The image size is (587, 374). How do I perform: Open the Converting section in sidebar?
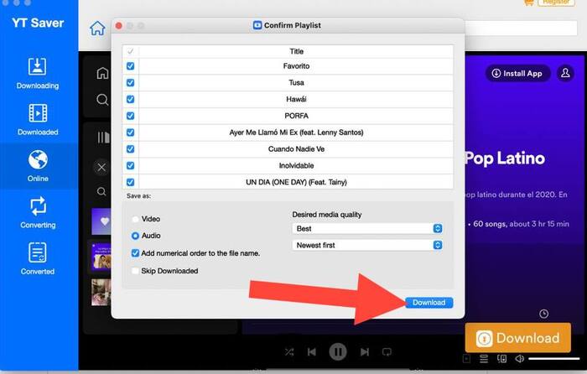[38, 213]
